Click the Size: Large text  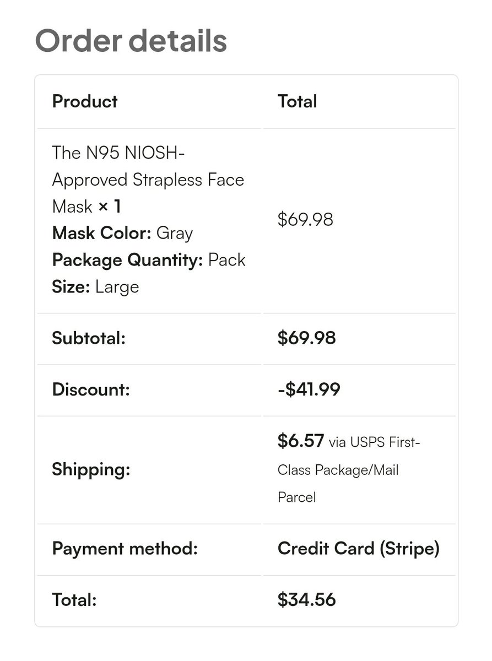point(95,287)
